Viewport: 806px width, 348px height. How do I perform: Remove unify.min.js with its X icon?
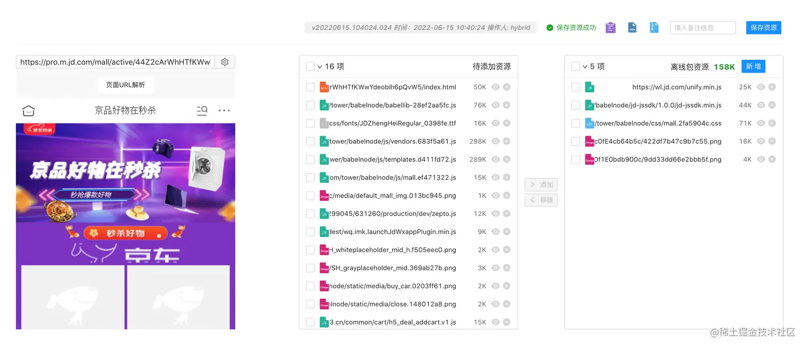pos(772,87)
